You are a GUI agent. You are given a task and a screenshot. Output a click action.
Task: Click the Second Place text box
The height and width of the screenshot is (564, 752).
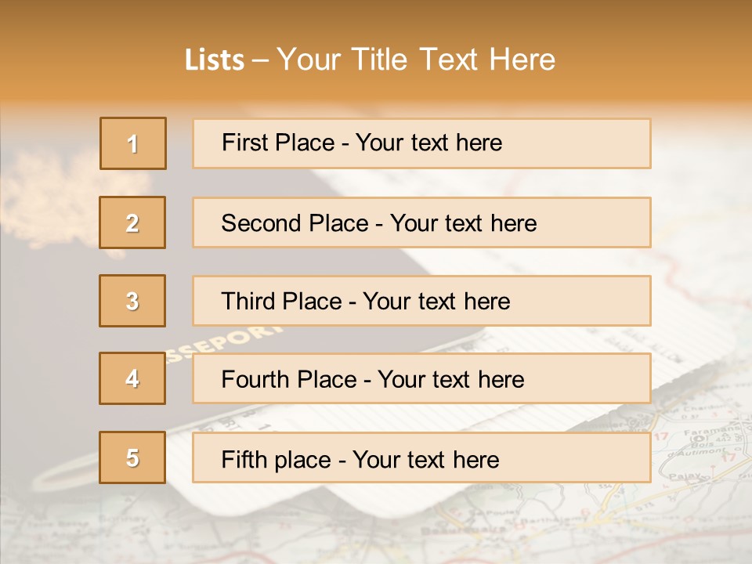tap(421, 222)
